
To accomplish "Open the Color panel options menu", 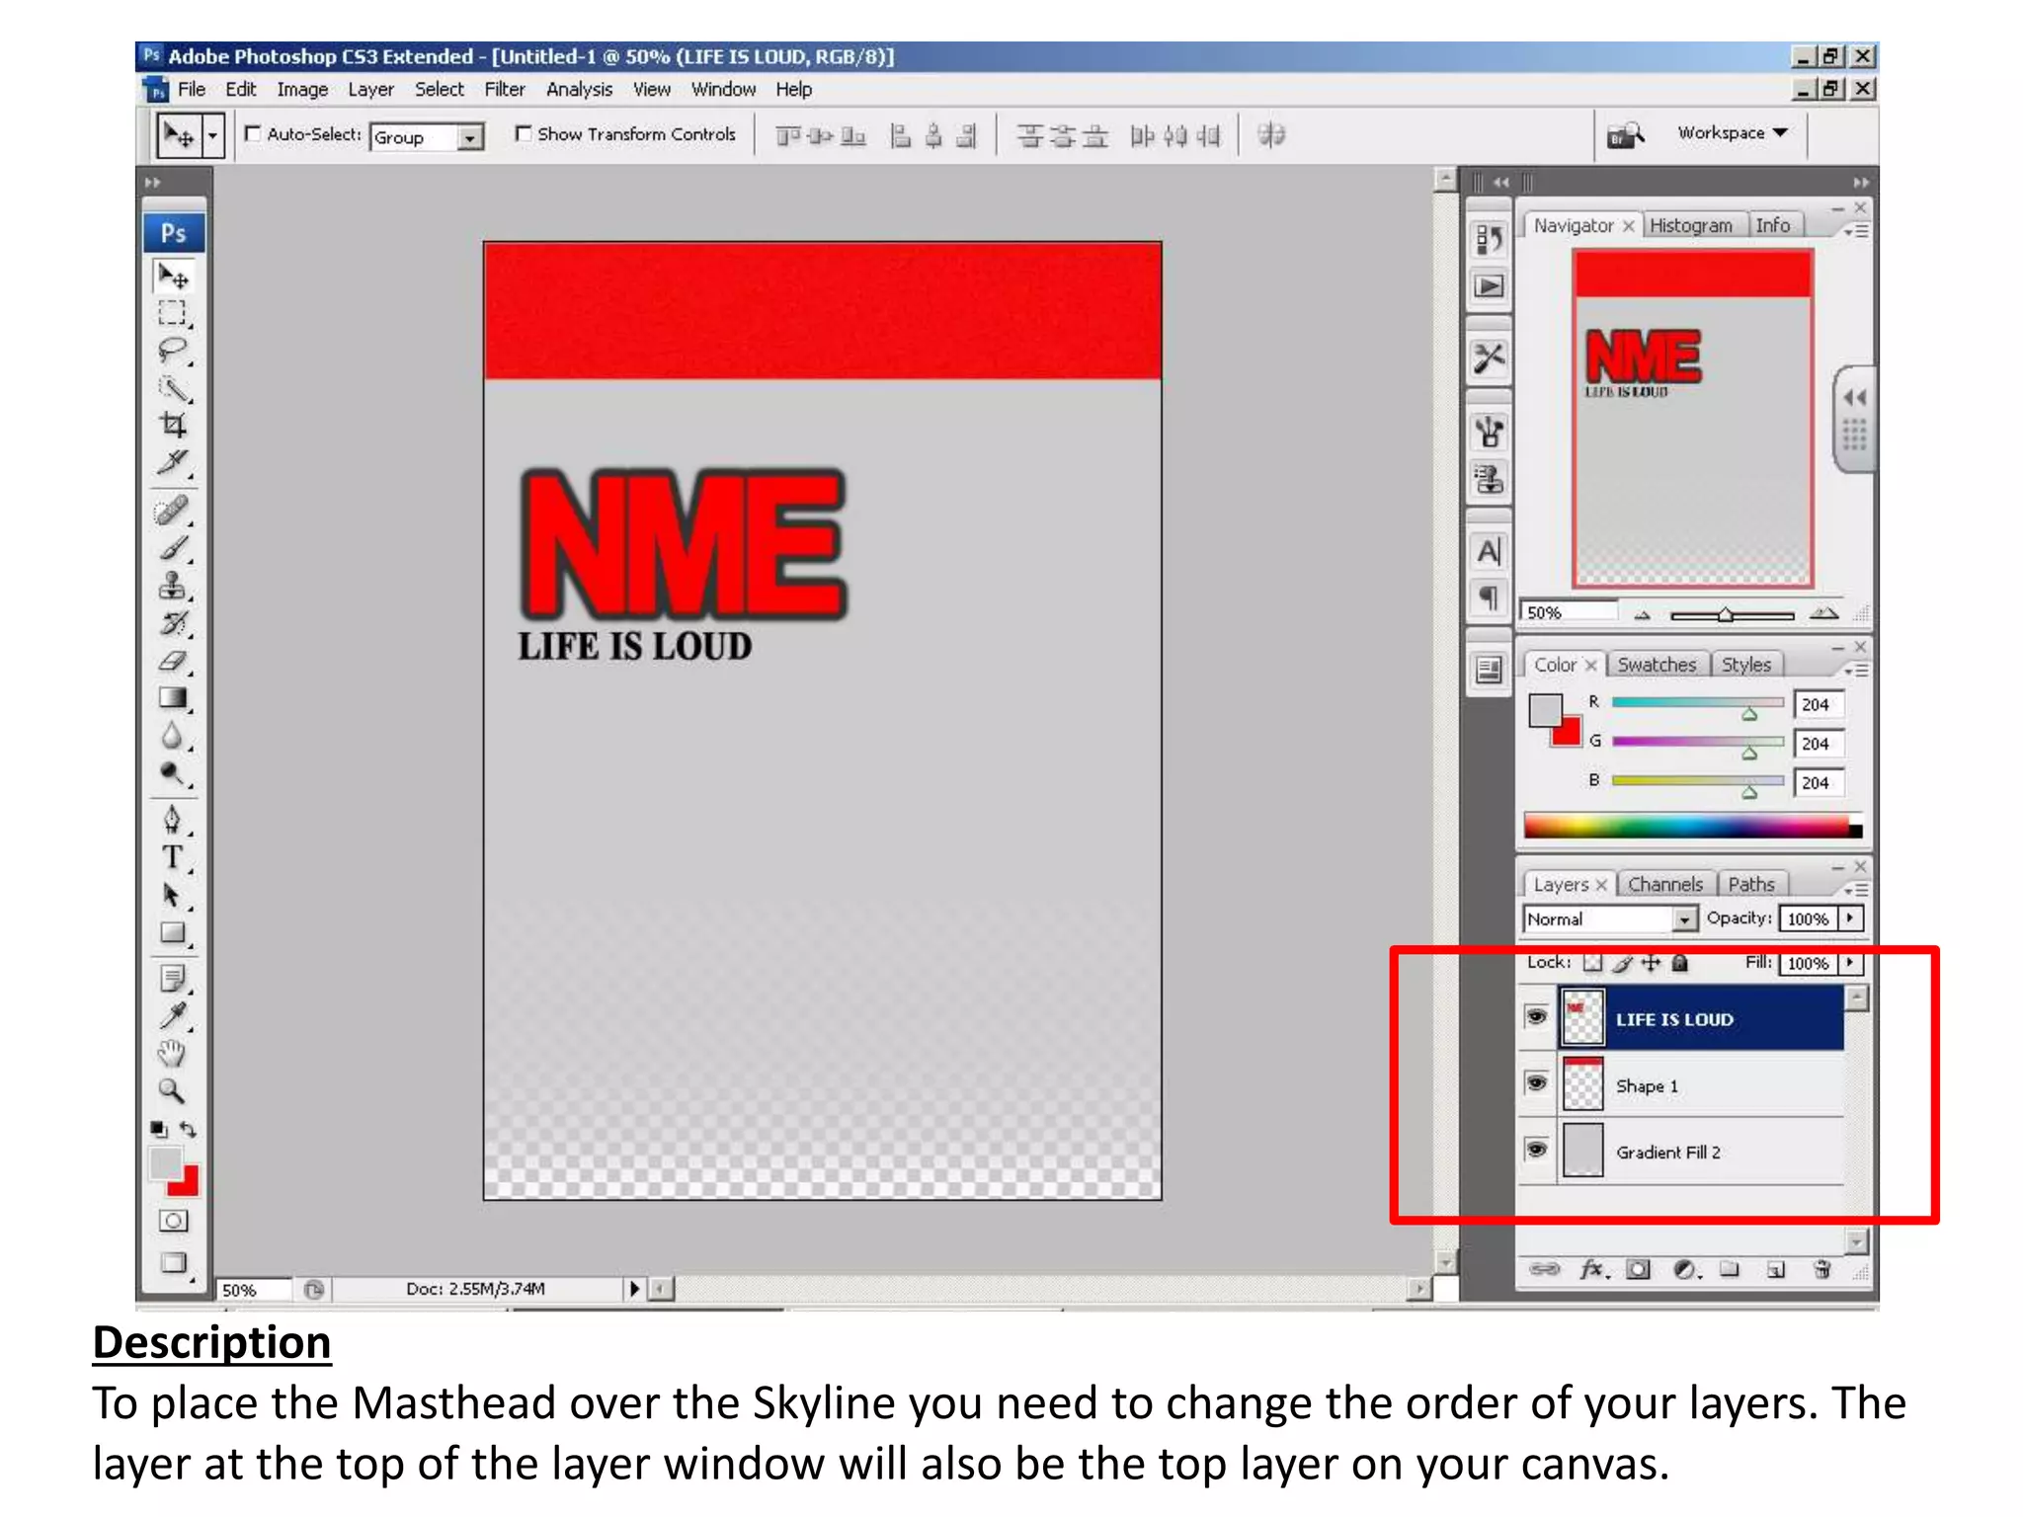I will pos(1856,670).
